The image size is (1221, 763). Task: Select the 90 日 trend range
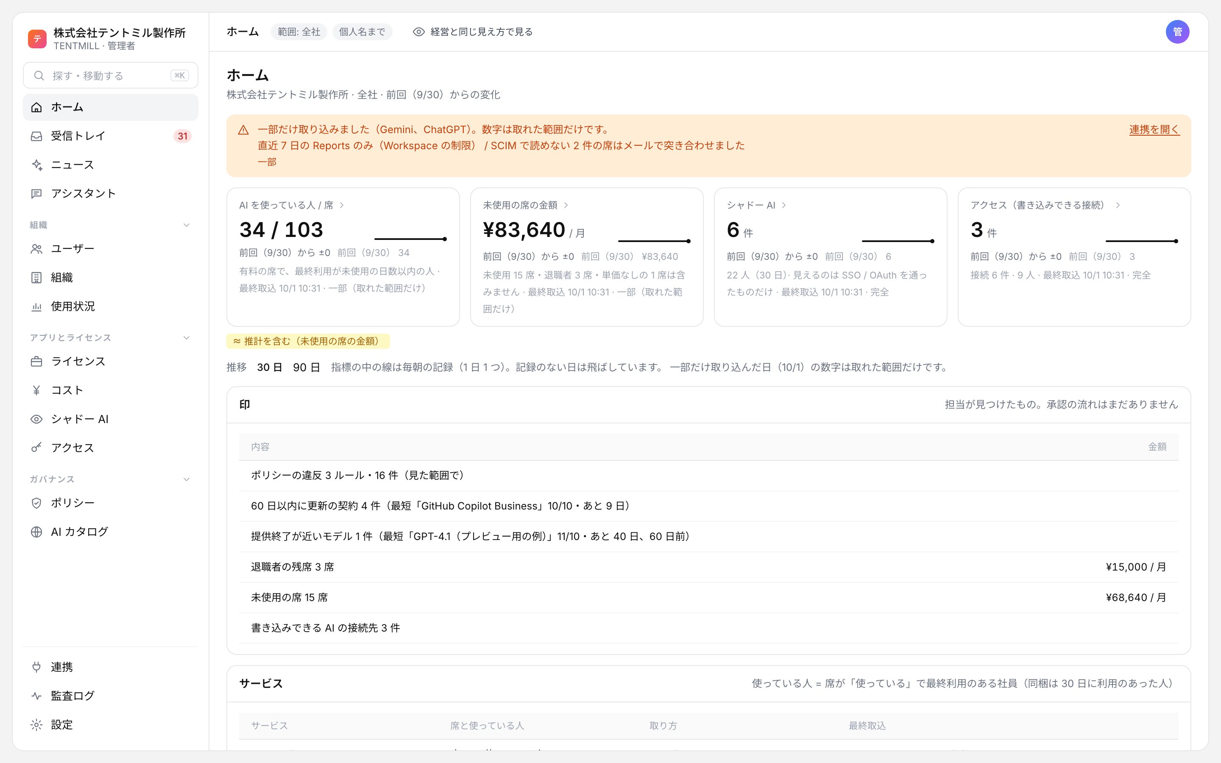tap(306, 368)
